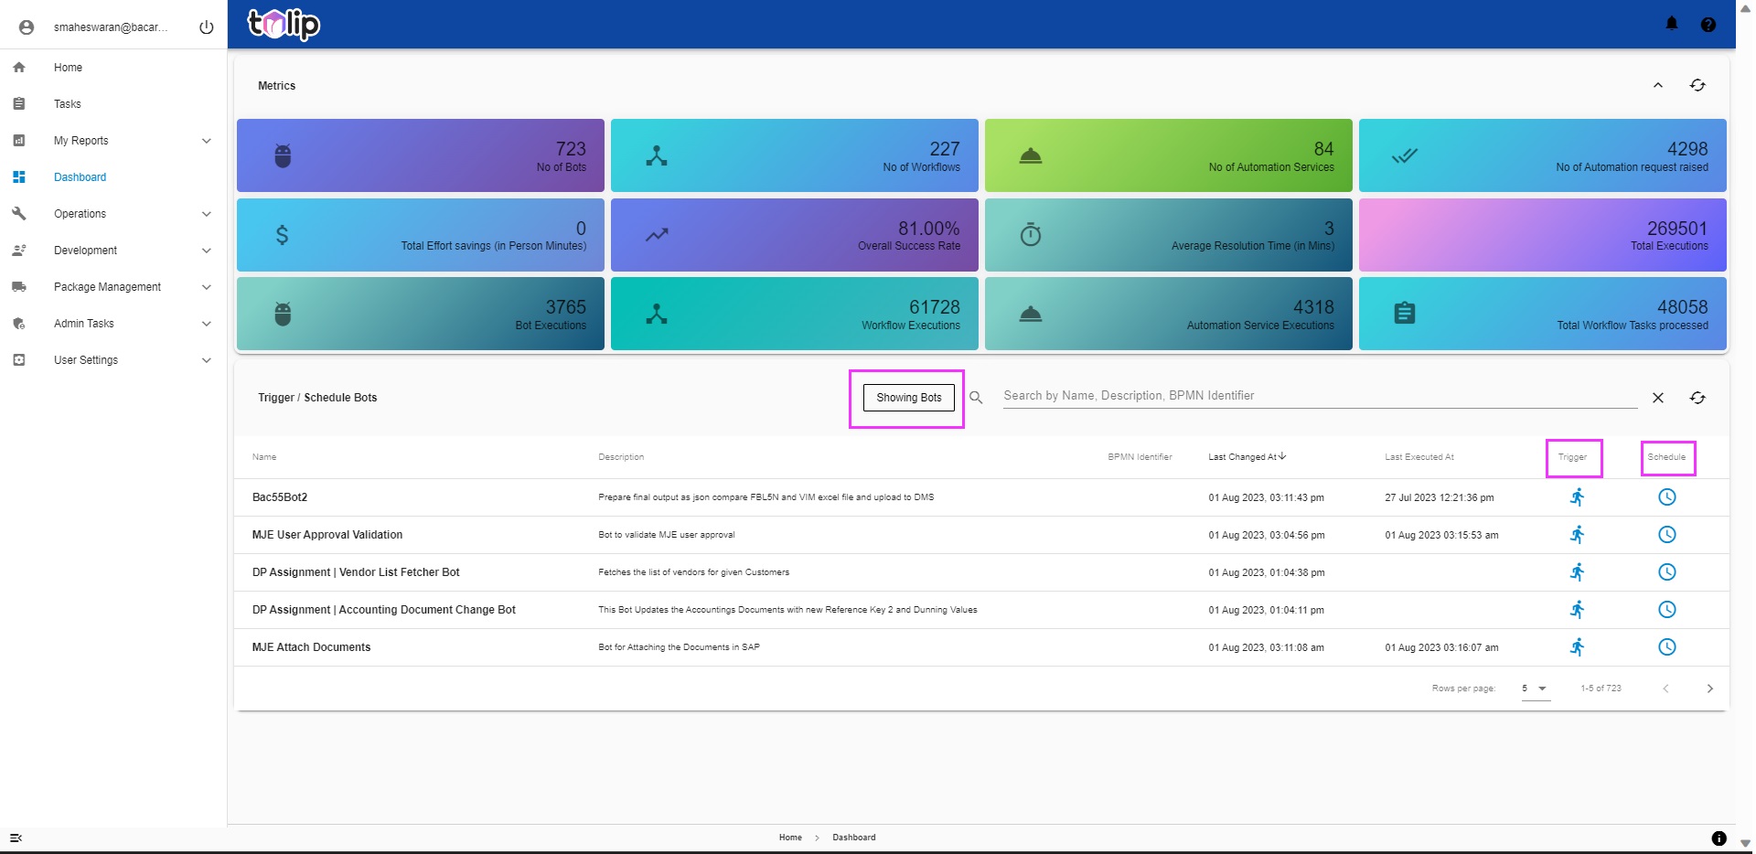Click the 1-5 of 723 pagination text

(x=1601, y=689)
